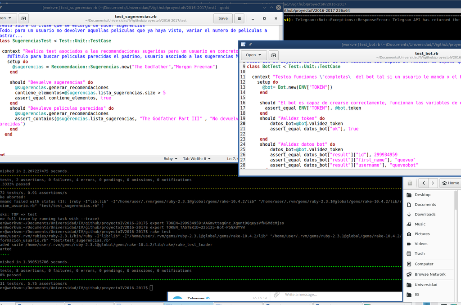Click new document icon in test_bot.rb window
Screen dimensions: 461x305
click(274, 55)
